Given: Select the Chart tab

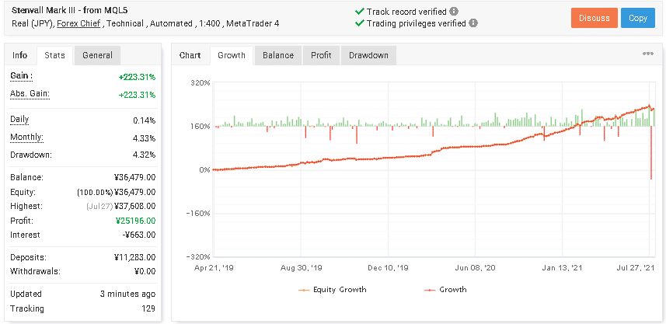Looking at the screenshot, I should (190, 55).
